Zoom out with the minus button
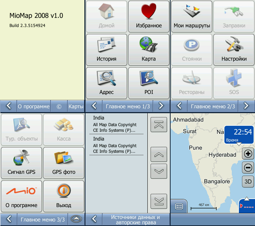Image resolution: width=255 pixels, height=226 pixels. (x=248, y=168)
